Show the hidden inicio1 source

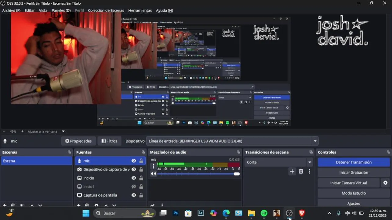(x=134, y=186)
